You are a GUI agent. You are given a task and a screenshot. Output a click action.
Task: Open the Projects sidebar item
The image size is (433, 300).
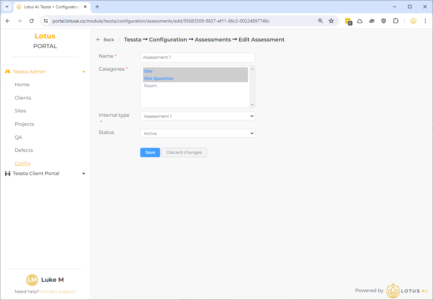pos(24,124)
